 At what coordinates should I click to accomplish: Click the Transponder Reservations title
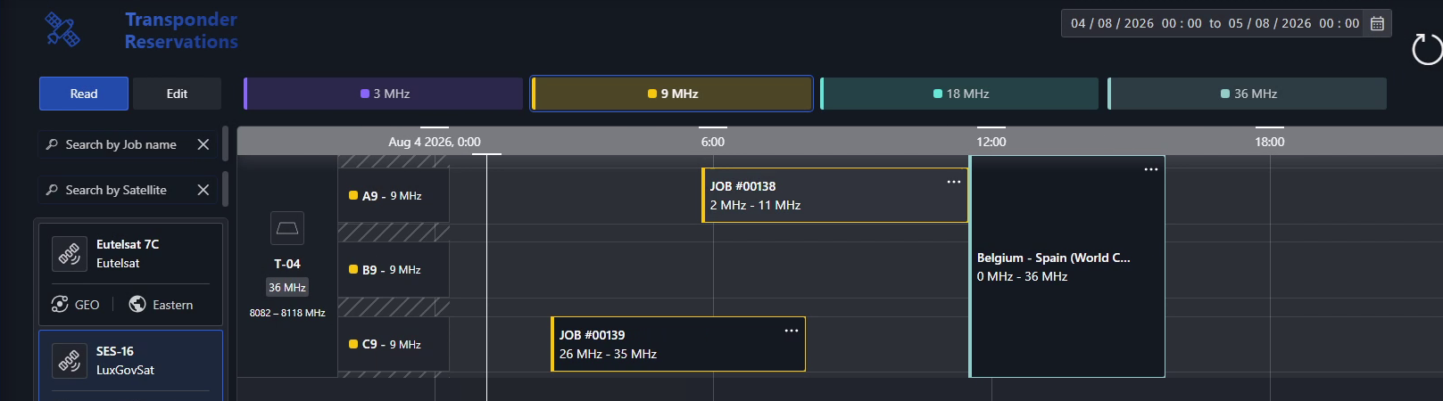pos(181,30)
